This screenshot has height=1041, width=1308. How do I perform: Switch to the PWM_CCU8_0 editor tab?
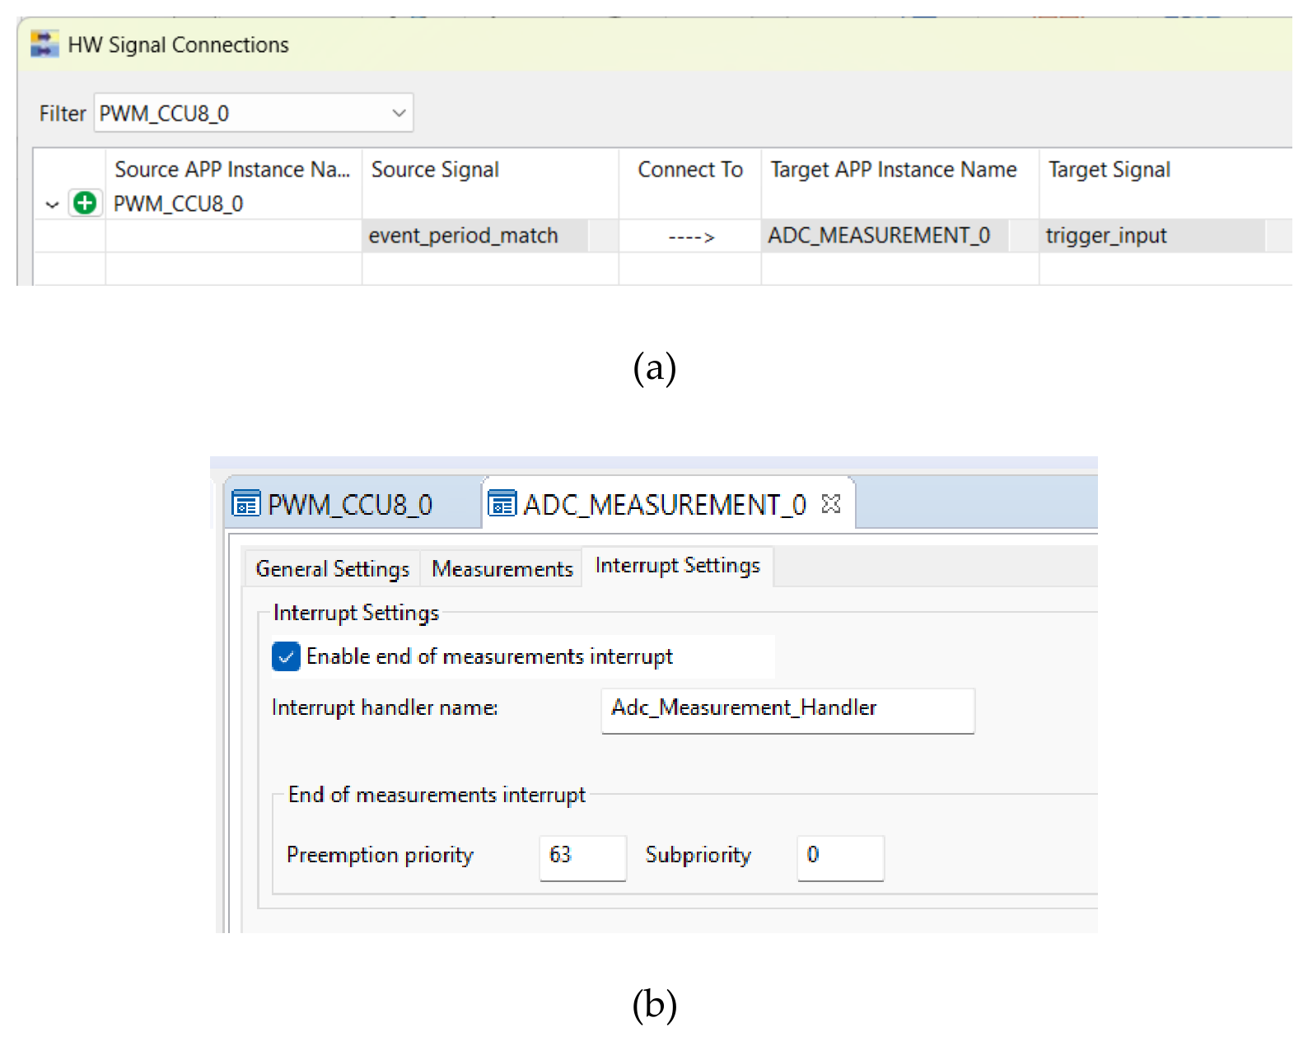pyautogui.click(x=352, y=503)
